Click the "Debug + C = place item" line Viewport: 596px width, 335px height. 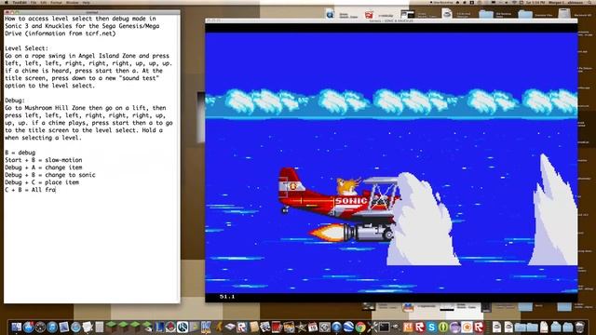point(42,182)
